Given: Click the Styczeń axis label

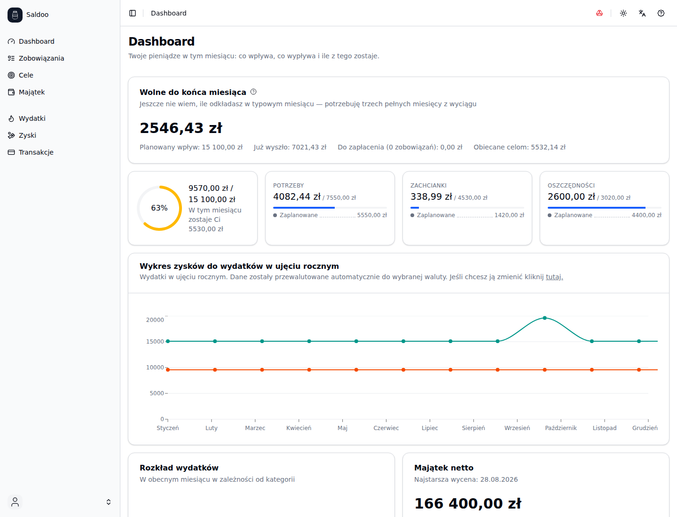Looking at the screenshot, I should pos(168,428).
